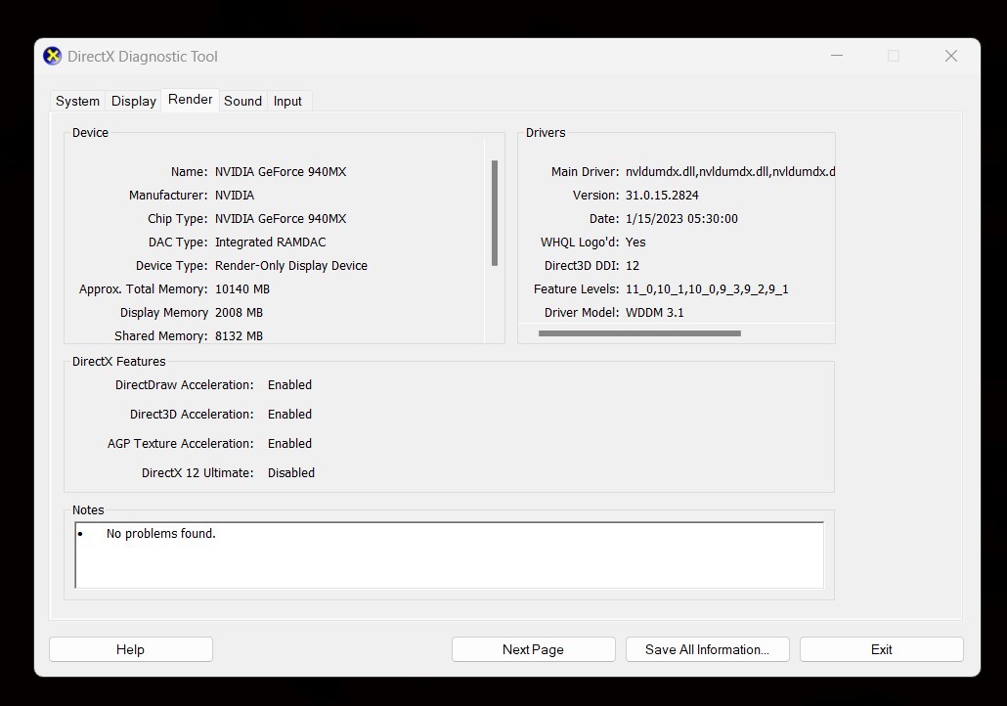Click the Feature Levels value

tap(707, 289)
